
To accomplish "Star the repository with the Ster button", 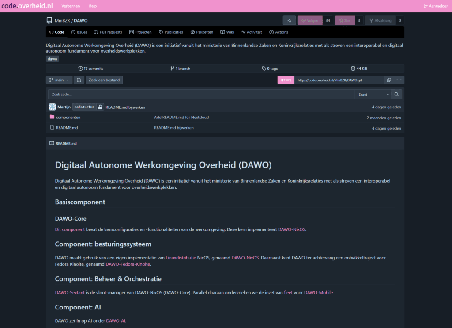I will 345,20.
